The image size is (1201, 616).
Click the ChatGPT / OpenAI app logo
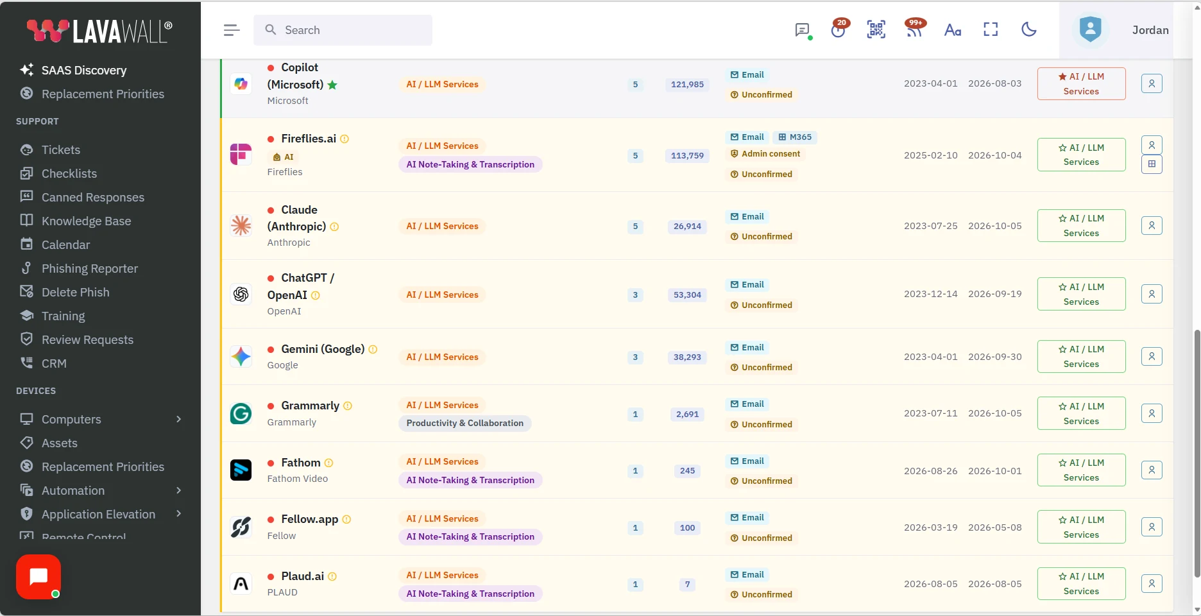tap(241, 295)
